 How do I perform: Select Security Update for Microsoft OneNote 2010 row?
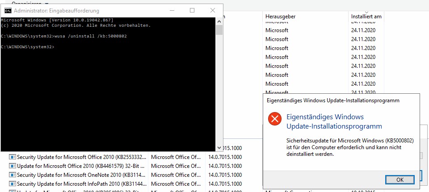[x=81, y=175]
